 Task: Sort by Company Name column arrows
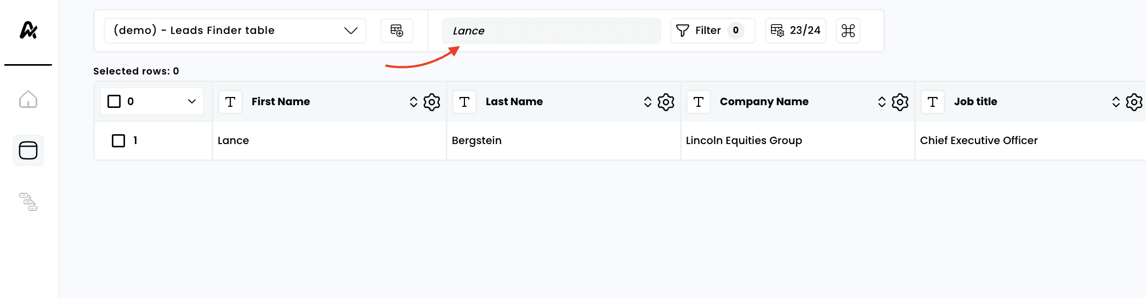pyautogui.click(x=882, y=102)
